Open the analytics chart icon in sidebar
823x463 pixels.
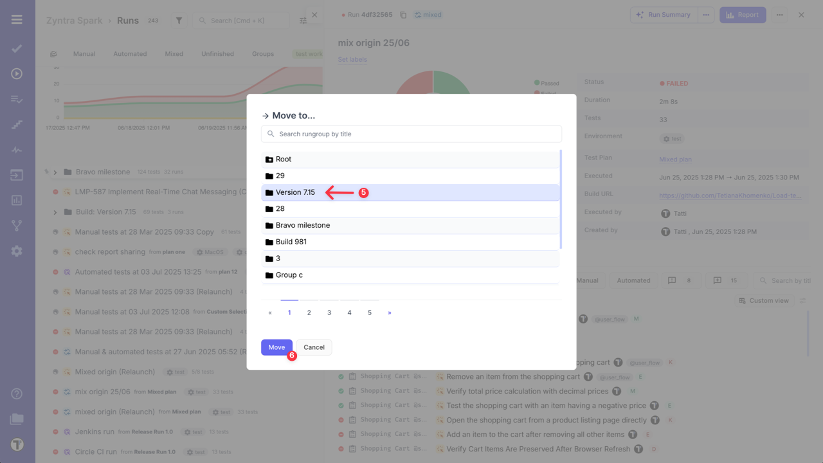(17, 199)
